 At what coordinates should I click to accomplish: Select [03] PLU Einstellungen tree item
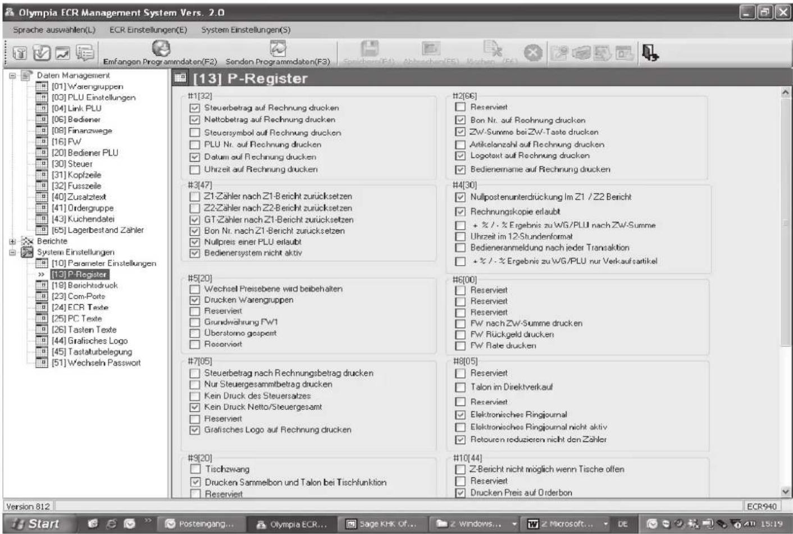(x=93, y=98)
